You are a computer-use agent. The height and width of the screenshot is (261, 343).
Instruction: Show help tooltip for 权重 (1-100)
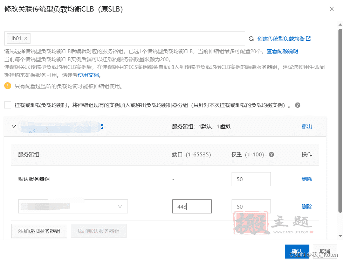(271, 154)
